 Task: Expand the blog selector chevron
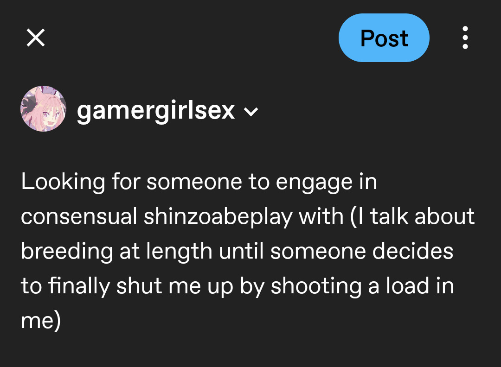coord(251,112)
